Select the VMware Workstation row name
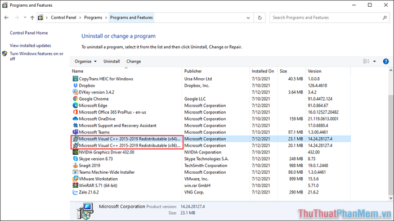Viewport: 394px width, 221px height. pos(98,179)
